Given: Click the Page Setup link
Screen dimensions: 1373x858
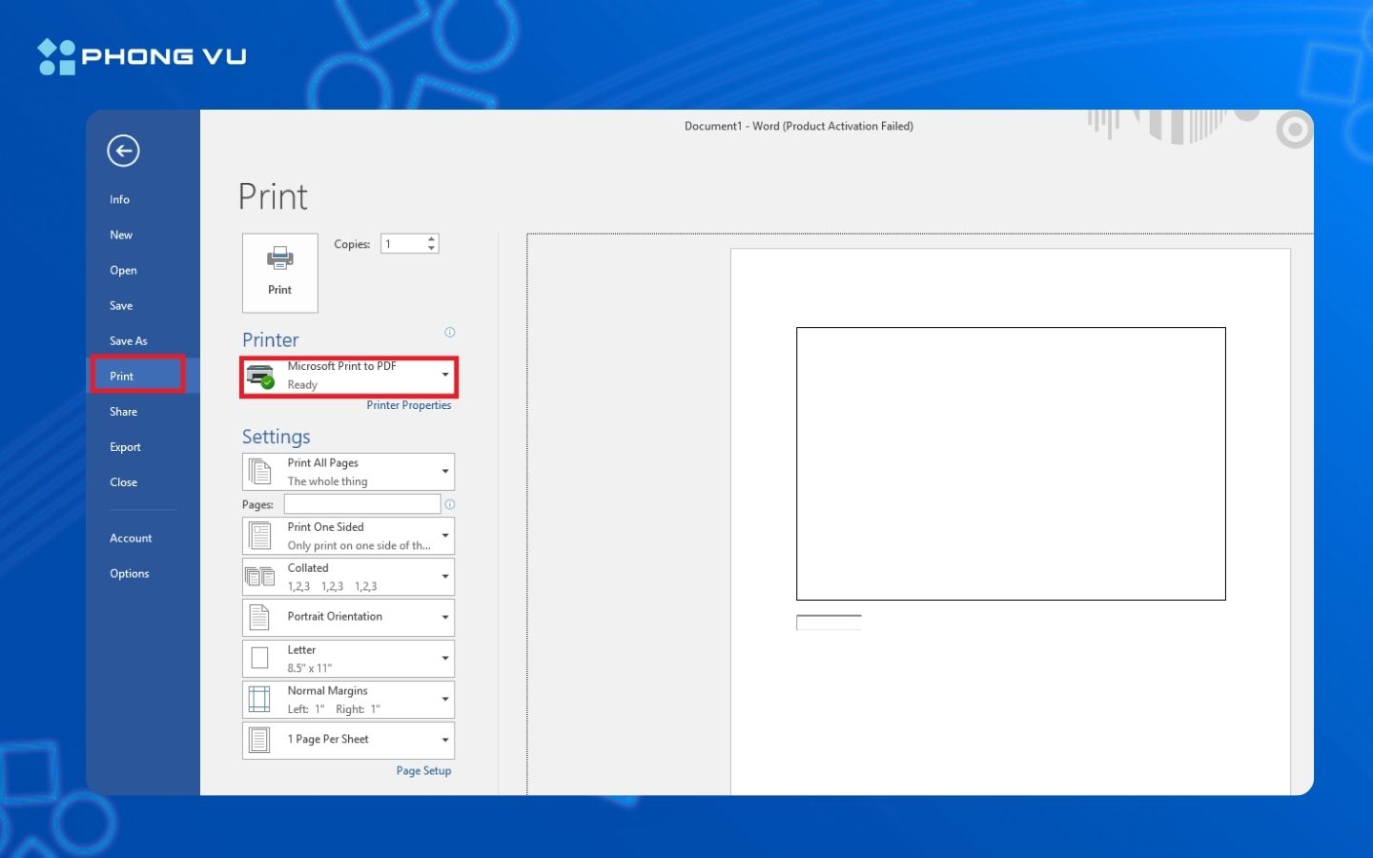Looking at the screenshot, I should click(x=423, y=770).
